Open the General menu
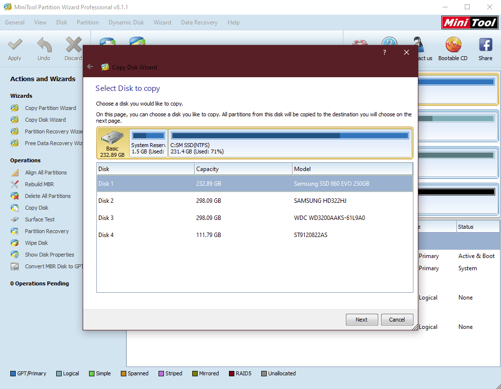Image resolution: width=501 pixels, height=389 pixels. tap(15, 22)
